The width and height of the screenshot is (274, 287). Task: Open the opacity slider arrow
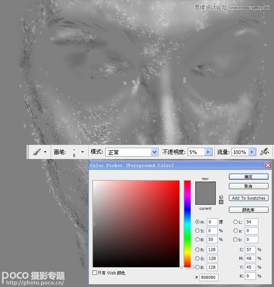(208, 152)
